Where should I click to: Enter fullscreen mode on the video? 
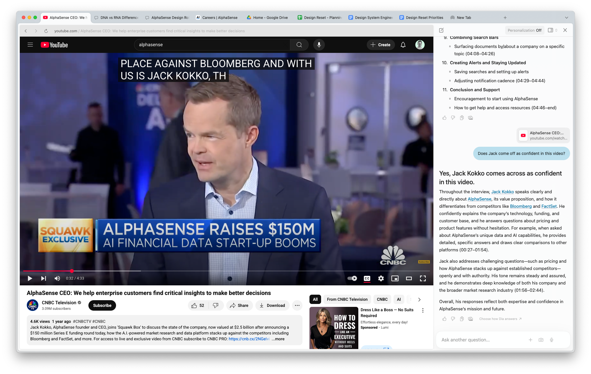point(423,278)
